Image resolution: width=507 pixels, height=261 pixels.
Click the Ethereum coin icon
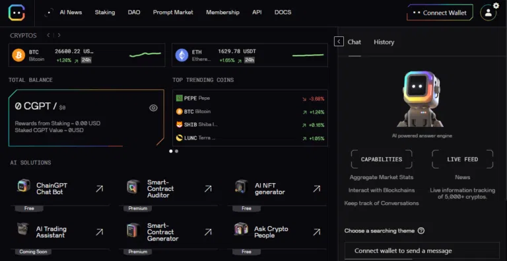click(x=182, y=55)
